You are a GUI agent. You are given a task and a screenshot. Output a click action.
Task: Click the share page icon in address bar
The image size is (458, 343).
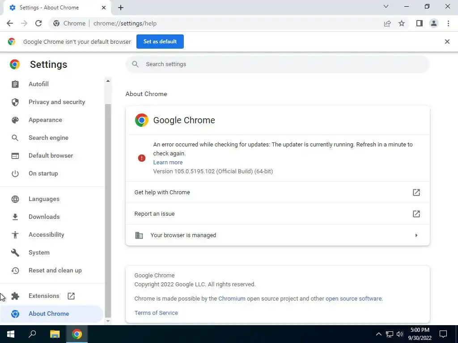pos(387,23)
